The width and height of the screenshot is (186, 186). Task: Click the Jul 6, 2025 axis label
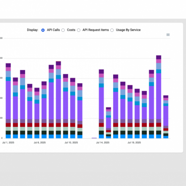click(40, 143)
